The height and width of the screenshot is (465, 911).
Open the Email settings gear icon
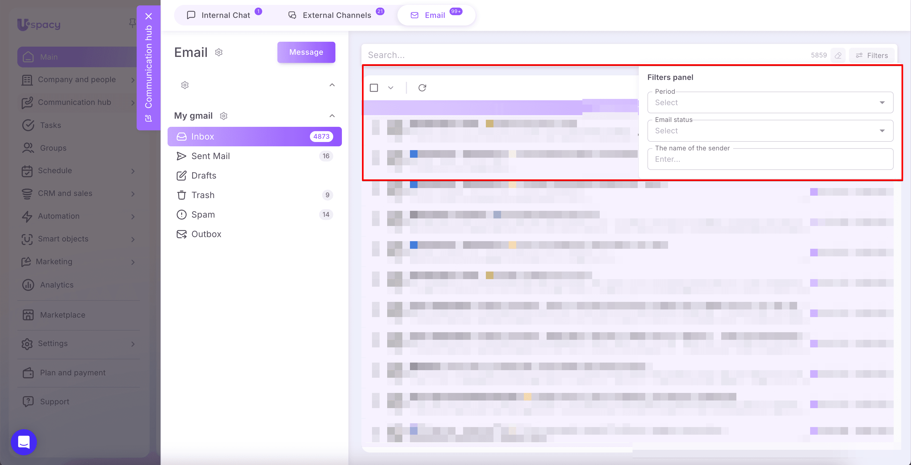[x=219, y=52]
